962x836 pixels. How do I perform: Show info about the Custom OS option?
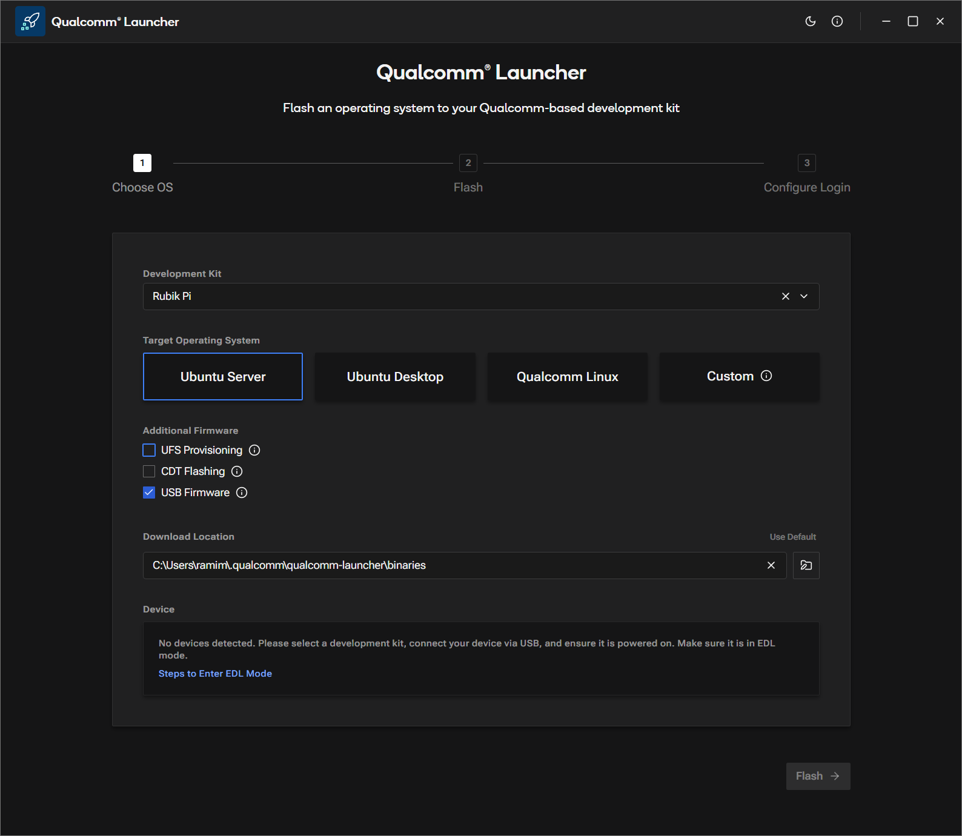pos(766,376)
